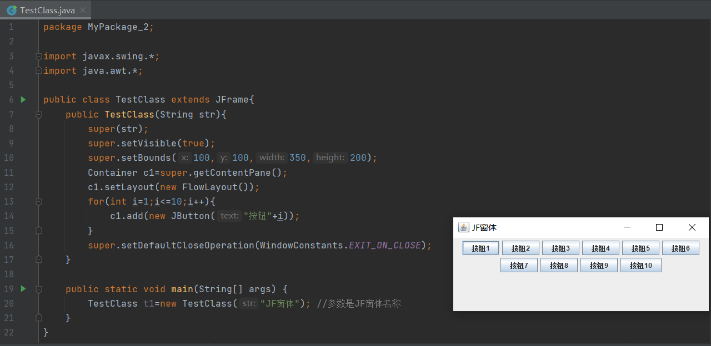Click 按钮6 in the JF窗体 window
The image size is (711, 346).
pyautogui.click(x=680, y=248)
